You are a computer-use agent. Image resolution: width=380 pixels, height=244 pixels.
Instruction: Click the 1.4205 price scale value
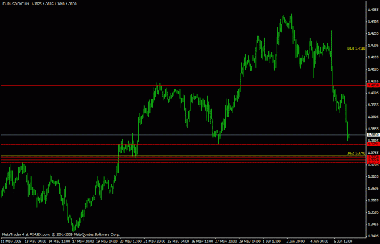373,46
